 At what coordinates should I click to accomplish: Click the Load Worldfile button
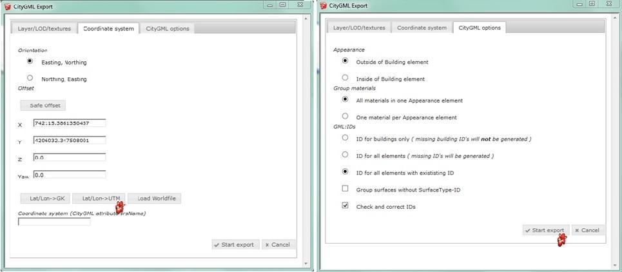click(x=155, y=199)
